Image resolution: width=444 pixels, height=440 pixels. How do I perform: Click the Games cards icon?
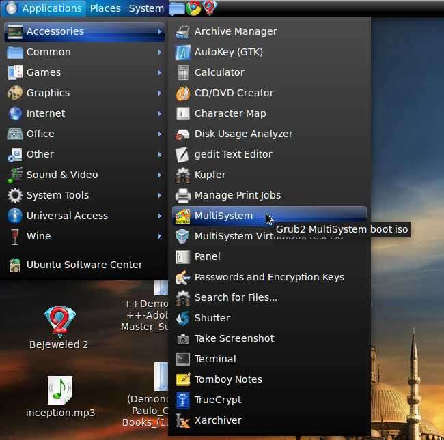coord(15,73)
